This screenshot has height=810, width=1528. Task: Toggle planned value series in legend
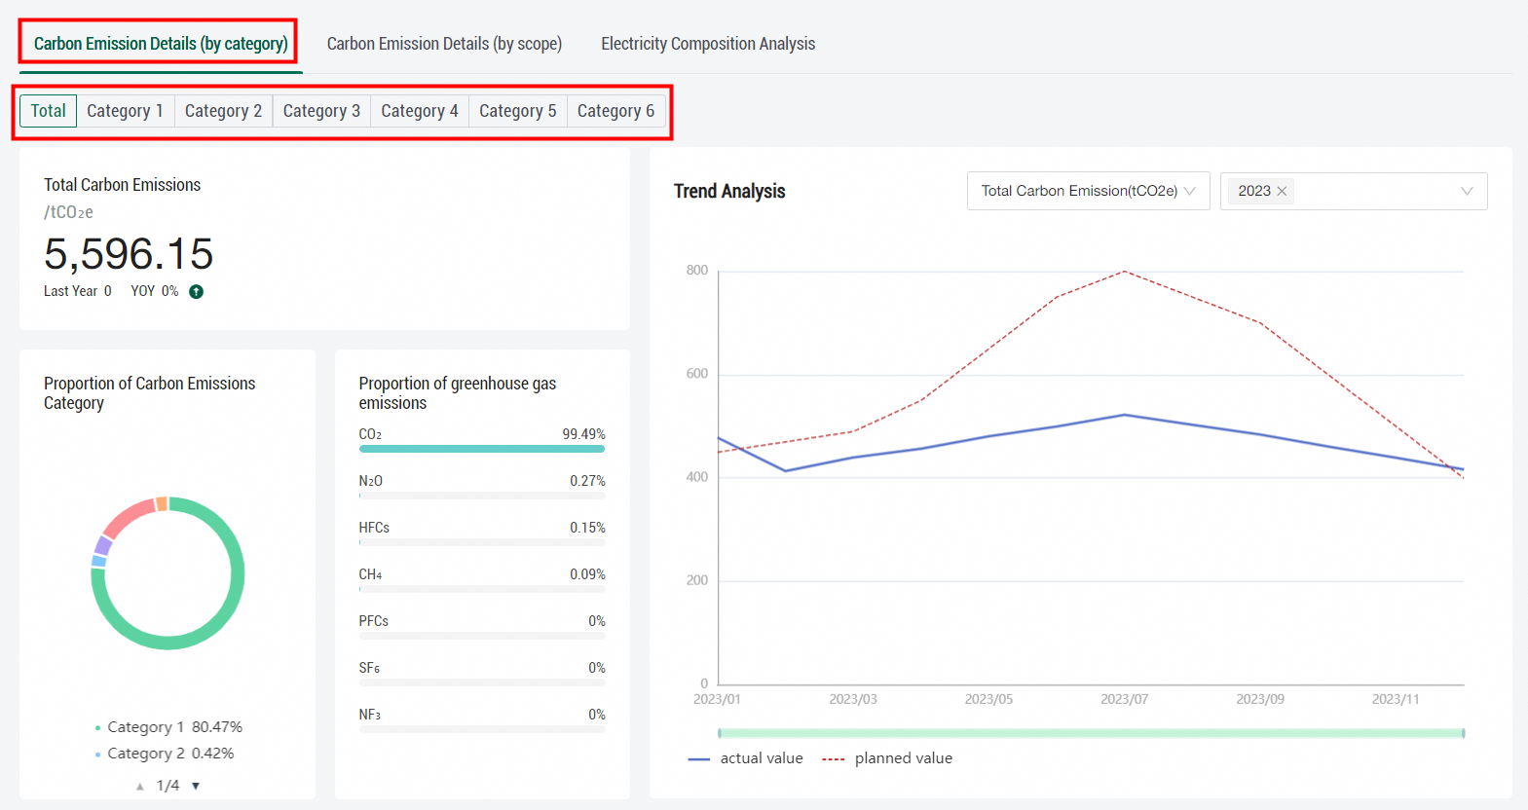pos(887,758)
